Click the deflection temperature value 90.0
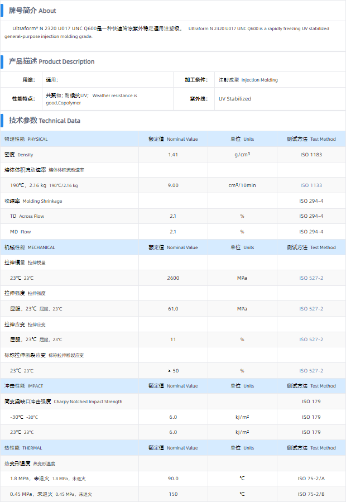This screenshot has height=502, width=346. pyautogui.click(x=173, y=479)
